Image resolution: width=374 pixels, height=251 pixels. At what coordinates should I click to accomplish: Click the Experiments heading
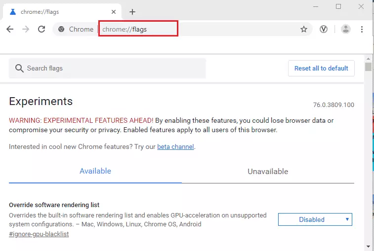[x=41, y=102]
